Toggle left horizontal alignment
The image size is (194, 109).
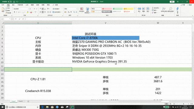click(40, 12)
